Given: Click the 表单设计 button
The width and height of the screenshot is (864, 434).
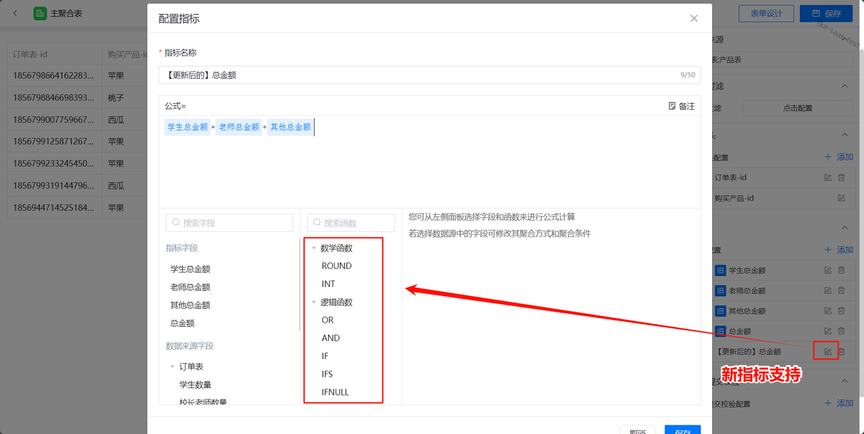Looking at the screenshot, I should pos(766,13).
